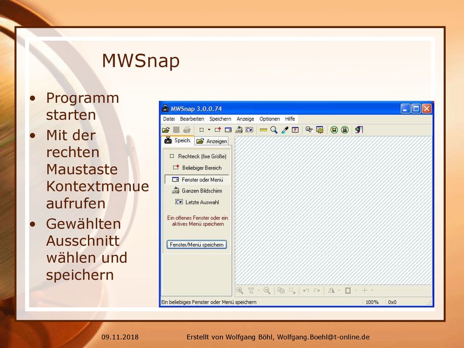Click the greyed-out save icon in toolbar
This screenshot has height=348, width=464.
pos(176,130)
